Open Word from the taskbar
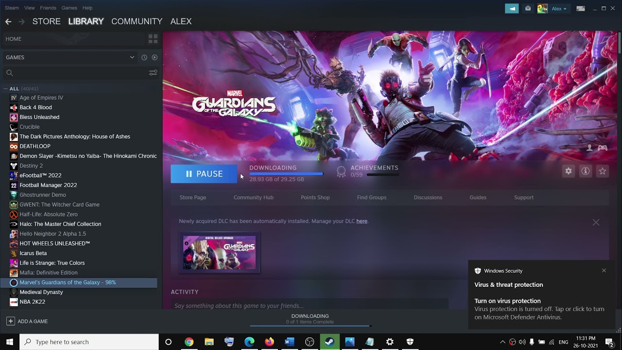 pos(290,342)
